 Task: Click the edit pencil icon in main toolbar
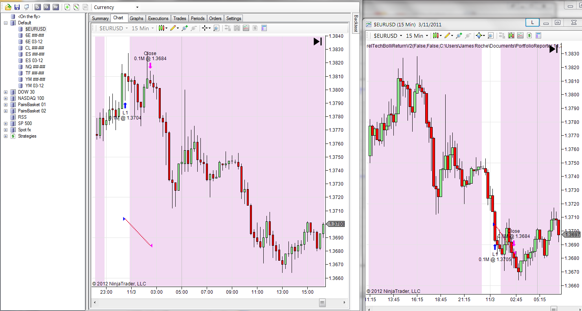[x=76, y=7]
